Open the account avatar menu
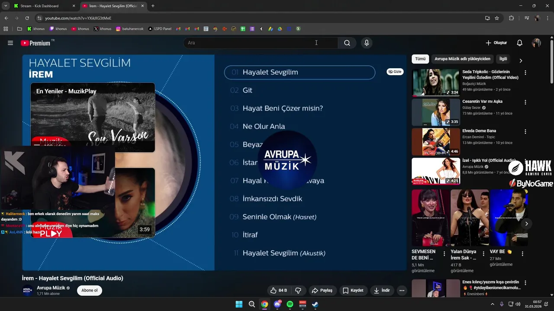Image resolution: width=554 pixels, height=311 pixels. click(x=536, y=43)
